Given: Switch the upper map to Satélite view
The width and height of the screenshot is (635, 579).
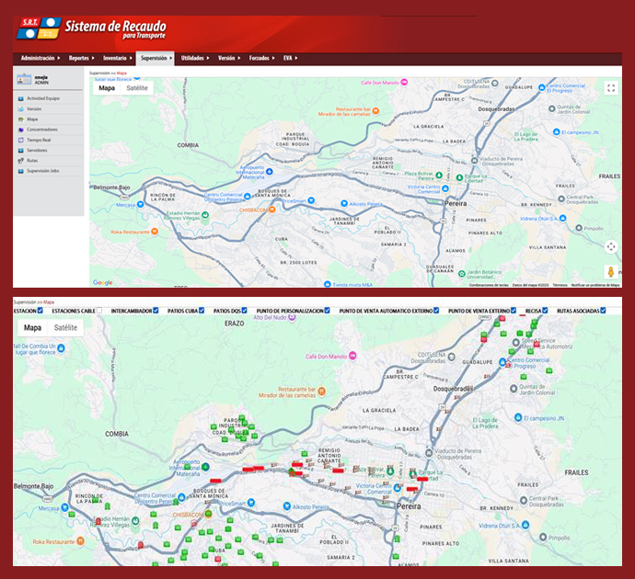Looking at the screenshot, I should click(x=137, y=88).
